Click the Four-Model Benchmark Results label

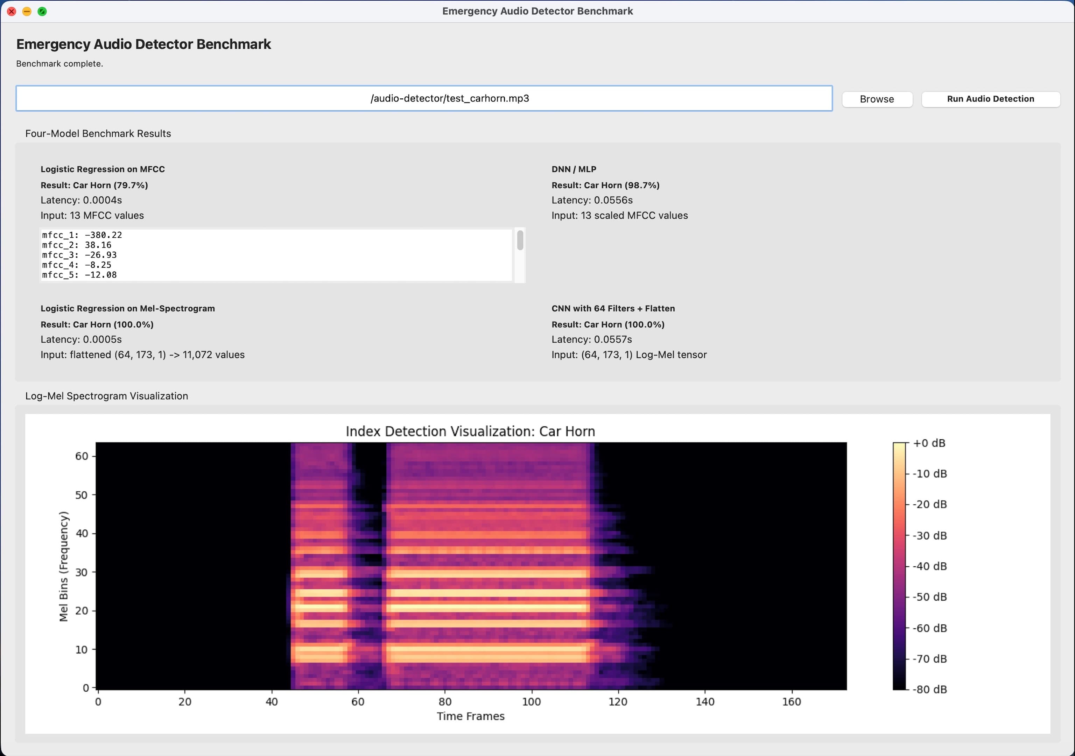pos(98,133)
